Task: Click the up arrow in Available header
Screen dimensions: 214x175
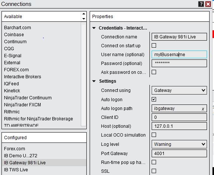Action: tap(84, 14)
